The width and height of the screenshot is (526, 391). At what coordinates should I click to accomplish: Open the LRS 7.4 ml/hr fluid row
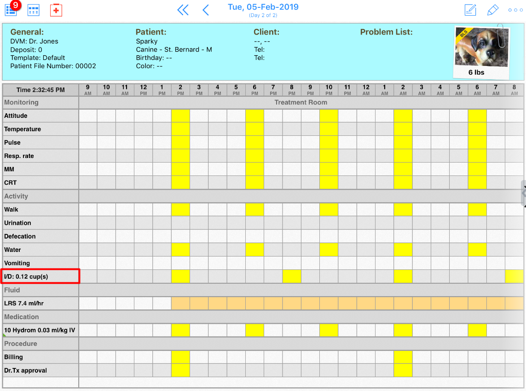40,303
